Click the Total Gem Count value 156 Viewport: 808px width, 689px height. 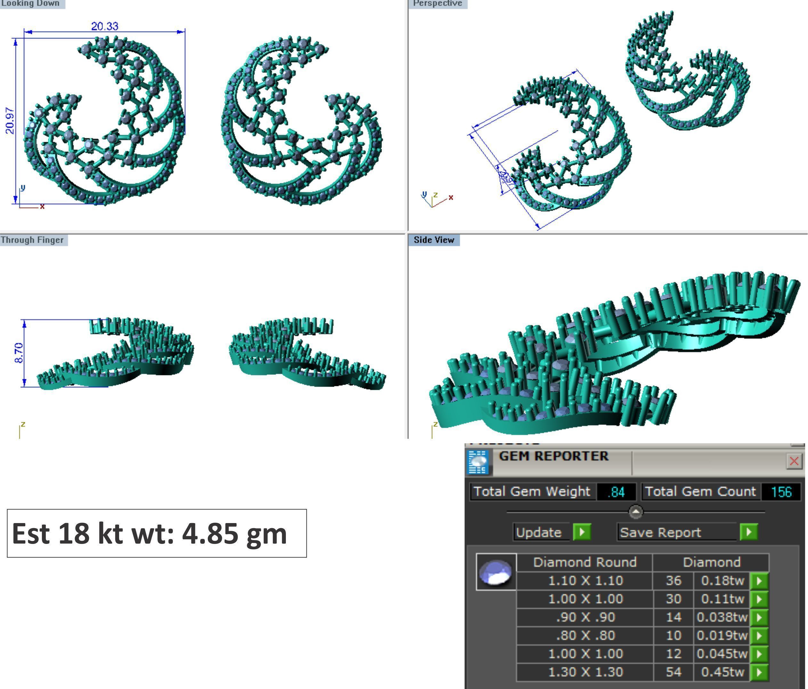coord(781,492)
